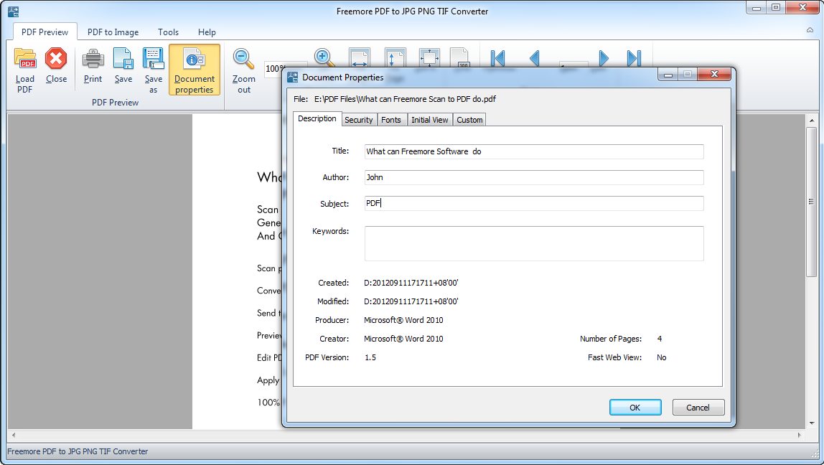Screen dimensions: 824x465
Task: Confirm properties with the OK button
Action: [635, 407]
